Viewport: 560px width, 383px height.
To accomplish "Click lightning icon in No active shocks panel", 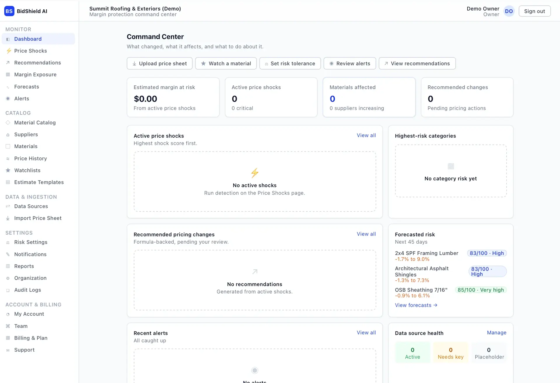I will coord(255,173).
